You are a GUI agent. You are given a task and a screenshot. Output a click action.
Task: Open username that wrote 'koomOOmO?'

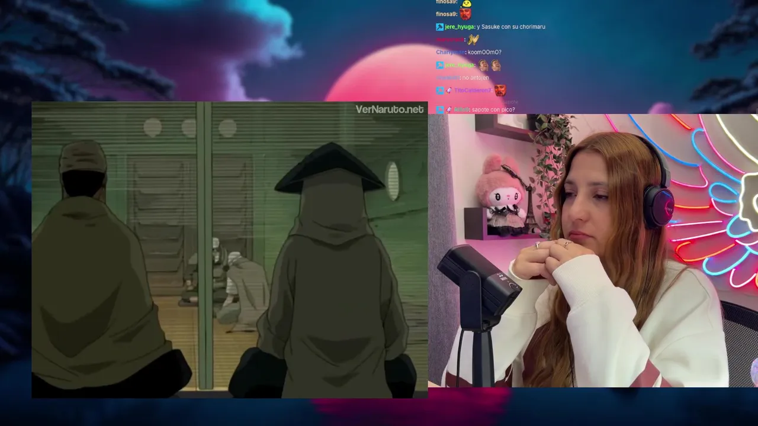point(450,52)
